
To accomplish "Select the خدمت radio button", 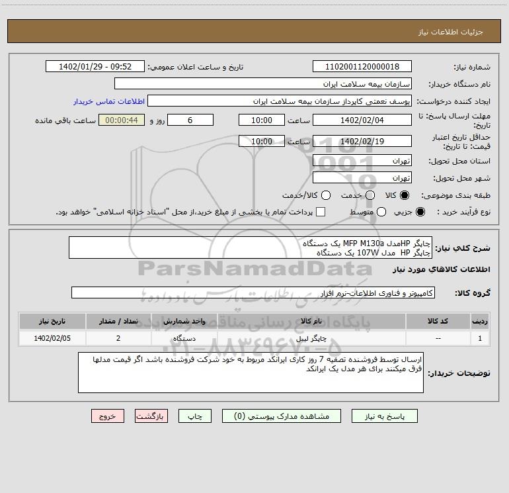I will coord(370,195).
